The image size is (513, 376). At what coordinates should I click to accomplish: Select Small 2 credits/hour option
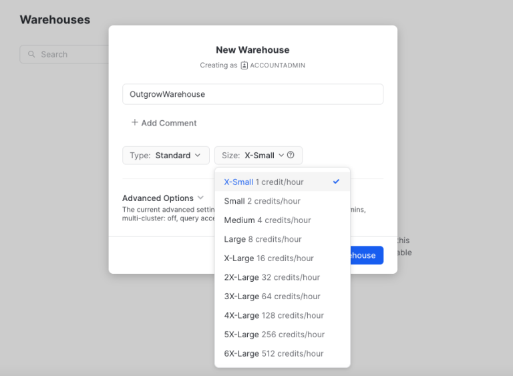[x=263, y=201]
